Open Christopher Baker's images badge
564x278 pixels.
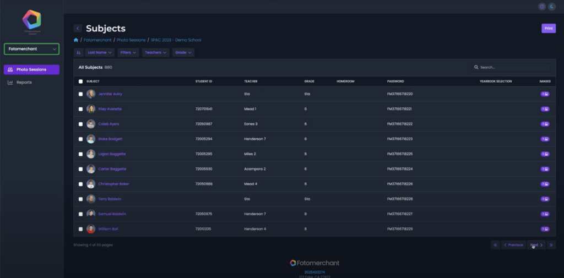pos(545,184)
